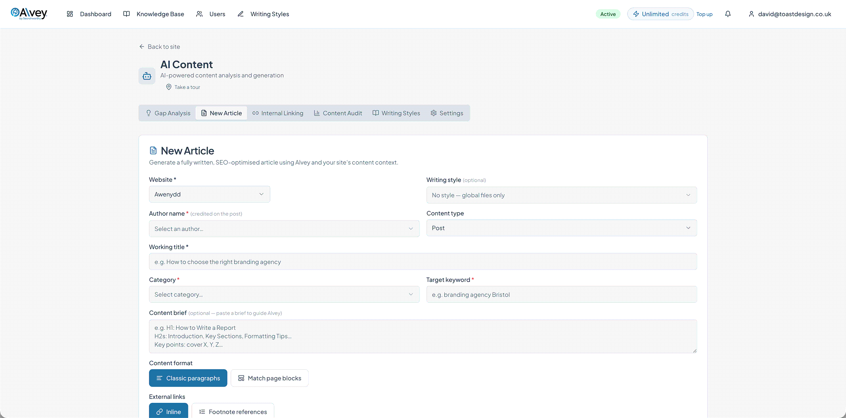The image size is (846, 418).
Task: Click the Target keyword field
Action: click(561, 294)
